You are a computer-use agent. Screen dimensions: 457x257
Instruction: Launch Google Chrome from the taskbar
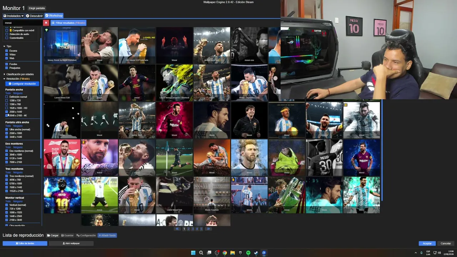click(225, 253)
